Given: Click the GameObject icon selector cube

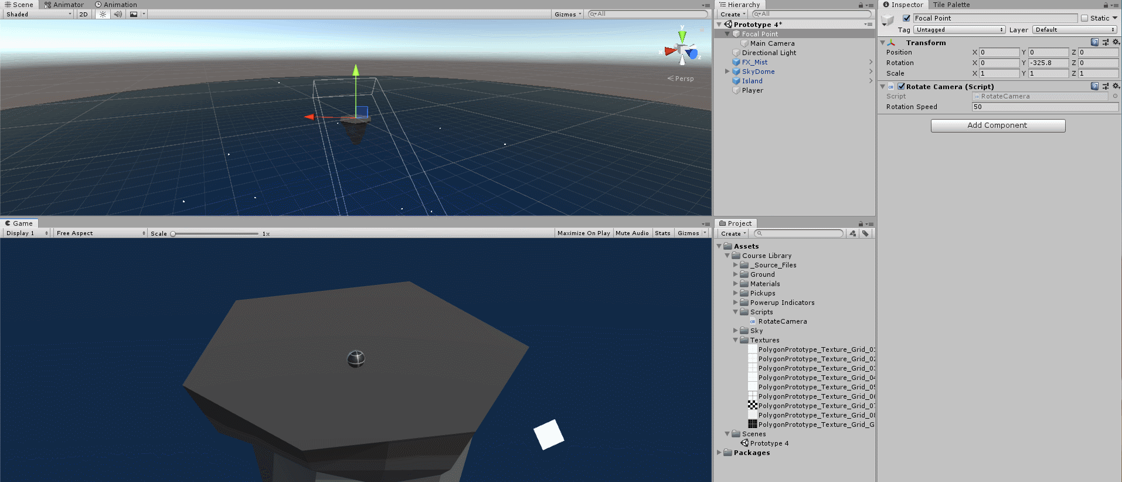Looking at the screenshot, I should click(x=888, y=21).
